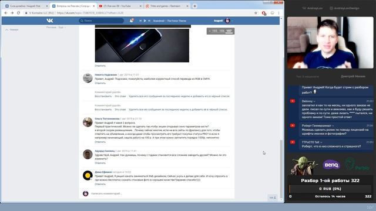Jump to first page with « pagination arrow

click(x=210, y=31)
